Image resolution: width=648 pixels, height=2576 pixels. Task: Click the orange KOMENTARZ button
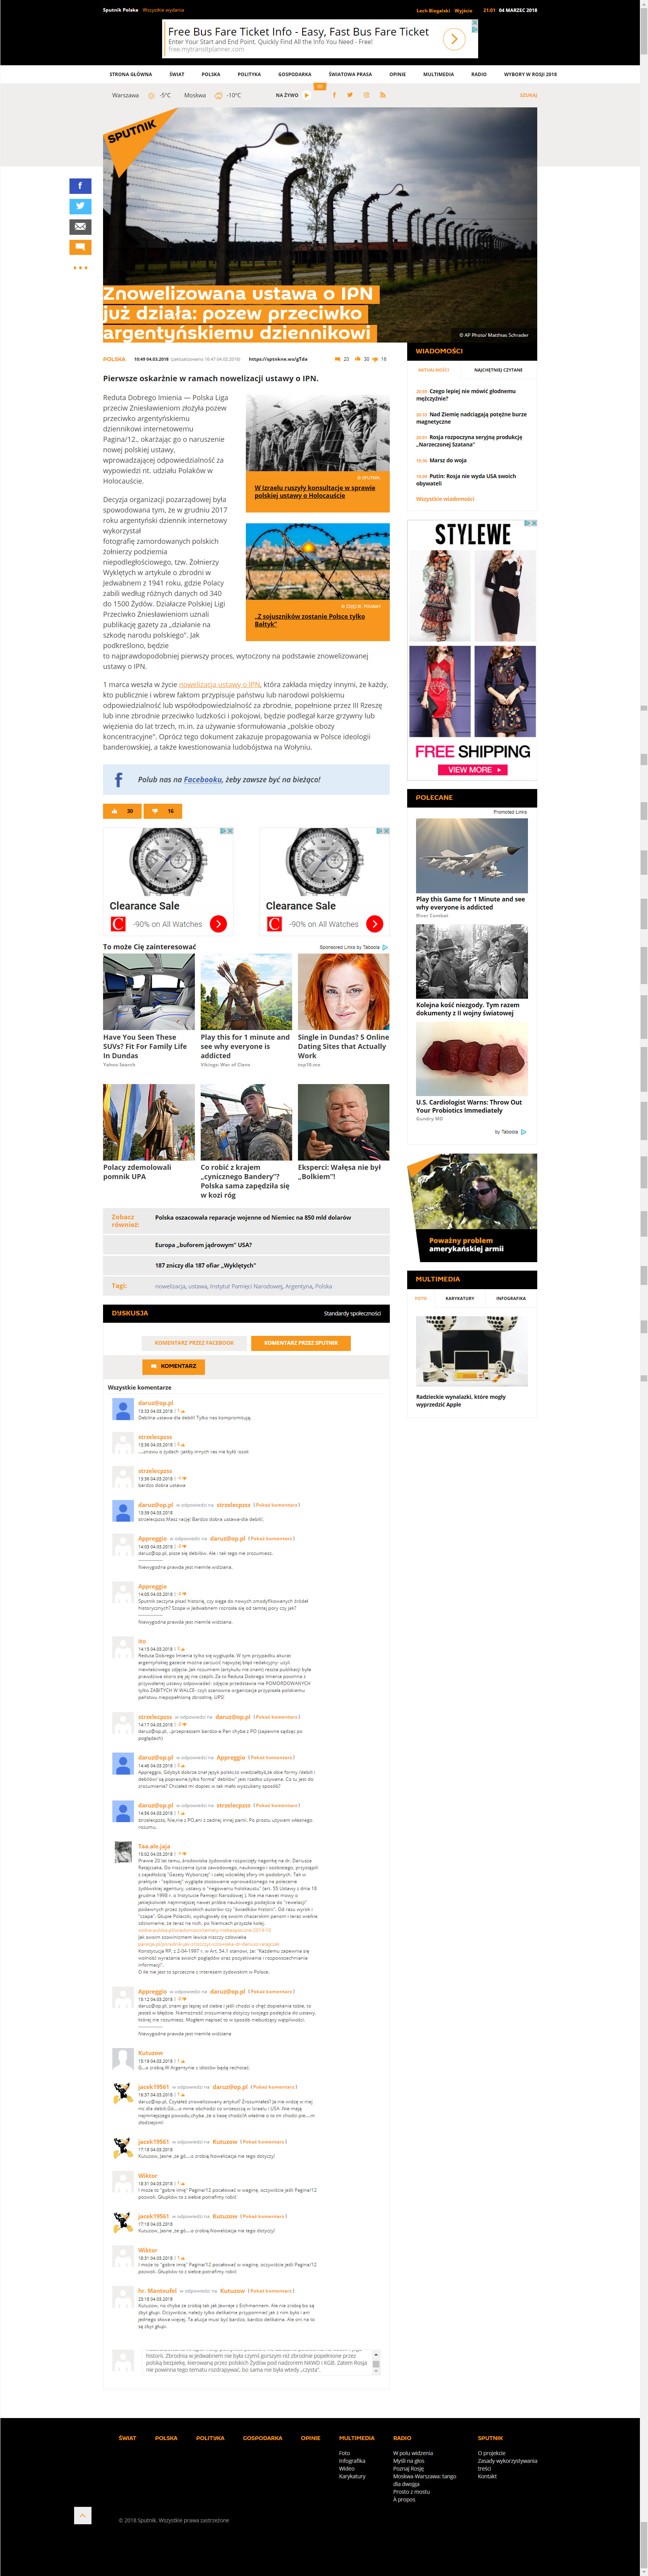point(173,1366)
